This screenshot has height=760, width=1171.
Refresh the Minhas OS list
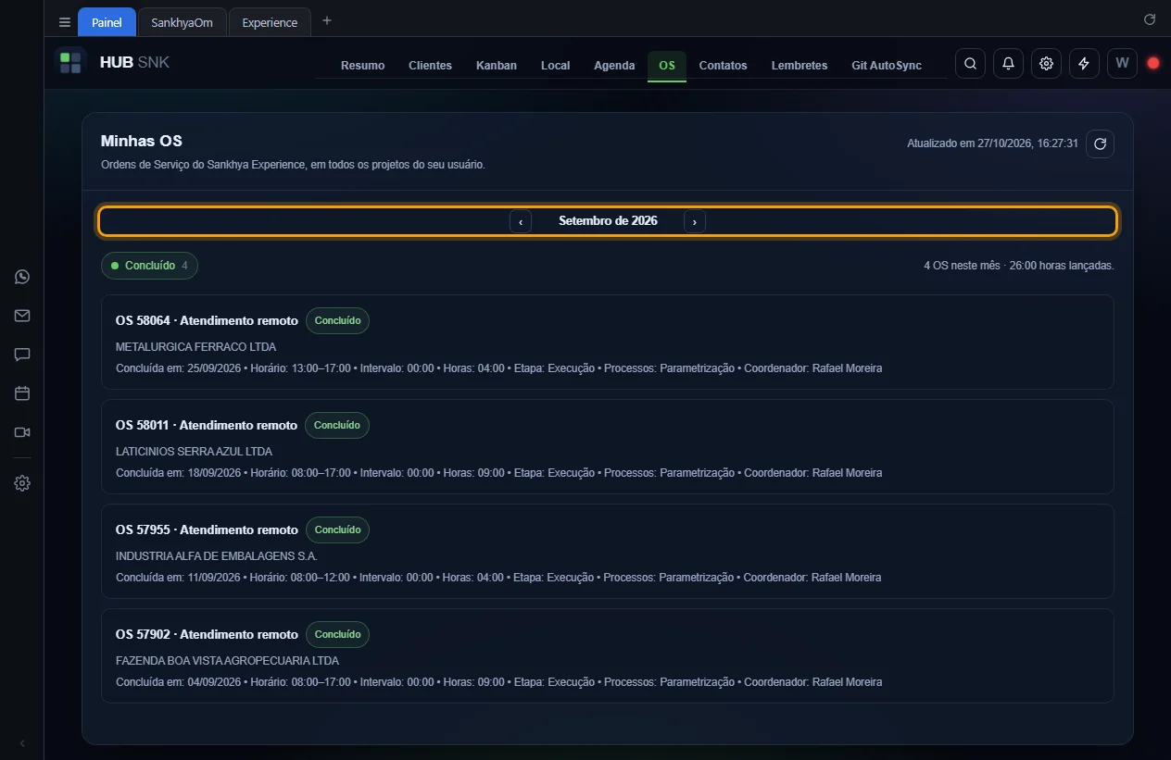(x=1100, y=143)
